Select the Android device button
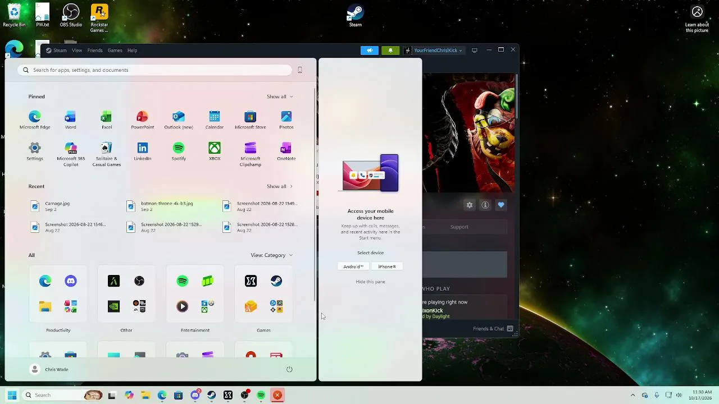 (353, 267)
